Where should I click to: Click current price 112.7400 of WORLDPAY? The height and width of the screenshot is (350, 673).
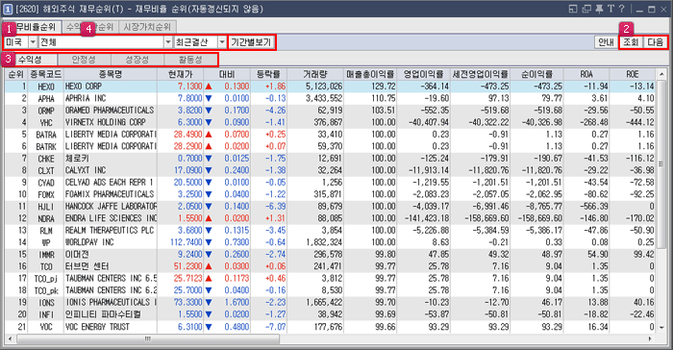186,242
